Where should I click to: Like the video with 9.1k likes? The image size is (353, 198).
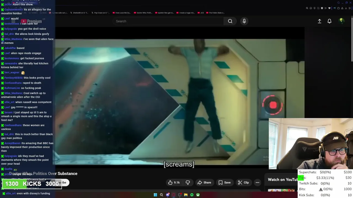click(174, 183)
